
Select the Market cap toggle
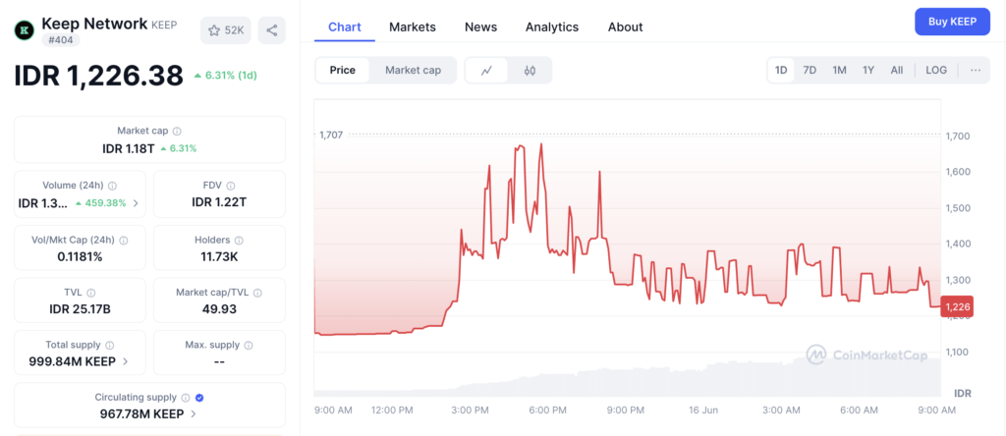[x=414, y=71]
